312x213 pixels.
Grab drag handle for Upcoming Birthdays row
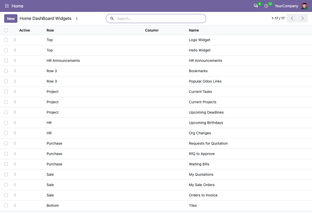tap(15, 123)
